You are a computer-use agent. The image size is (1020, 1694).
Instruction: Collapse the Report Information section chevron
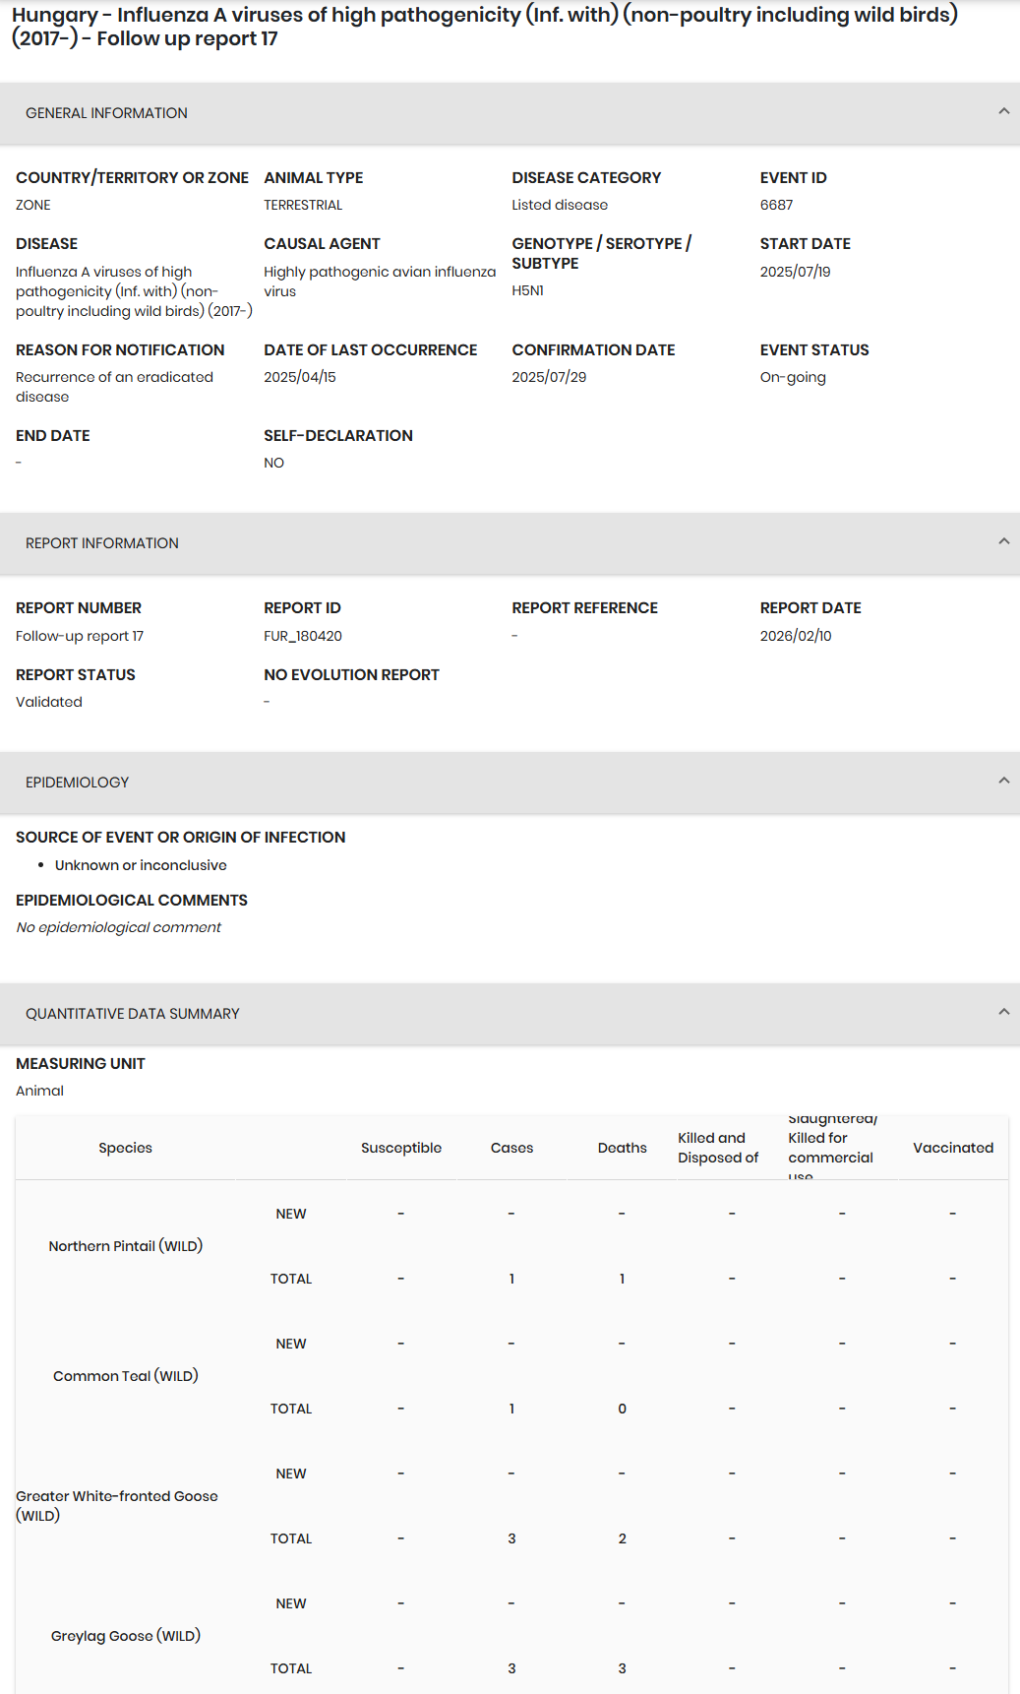pos(1003,541)
